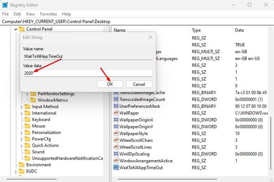This screenshot has height=182, width=274.
Task: Click the WindowMetrics folder icon
Action: coord(33,100)
